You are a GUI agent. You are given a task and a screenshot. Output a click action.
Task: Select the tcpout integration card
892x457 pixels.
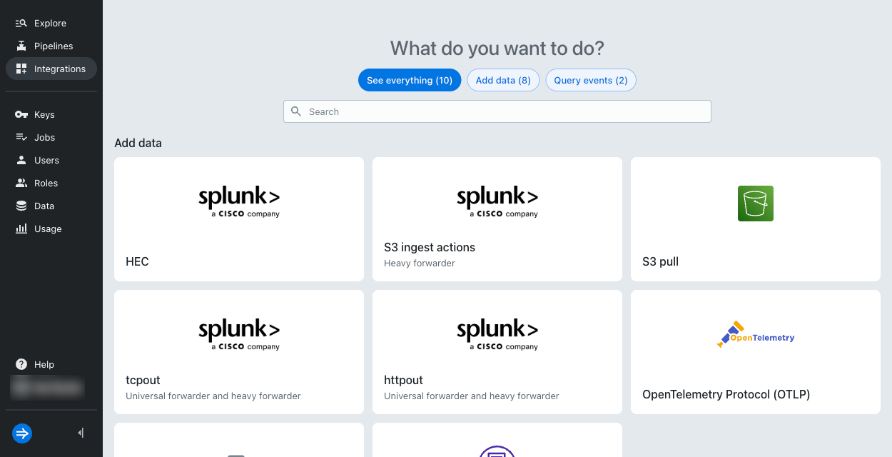click(x=239, y=352)
